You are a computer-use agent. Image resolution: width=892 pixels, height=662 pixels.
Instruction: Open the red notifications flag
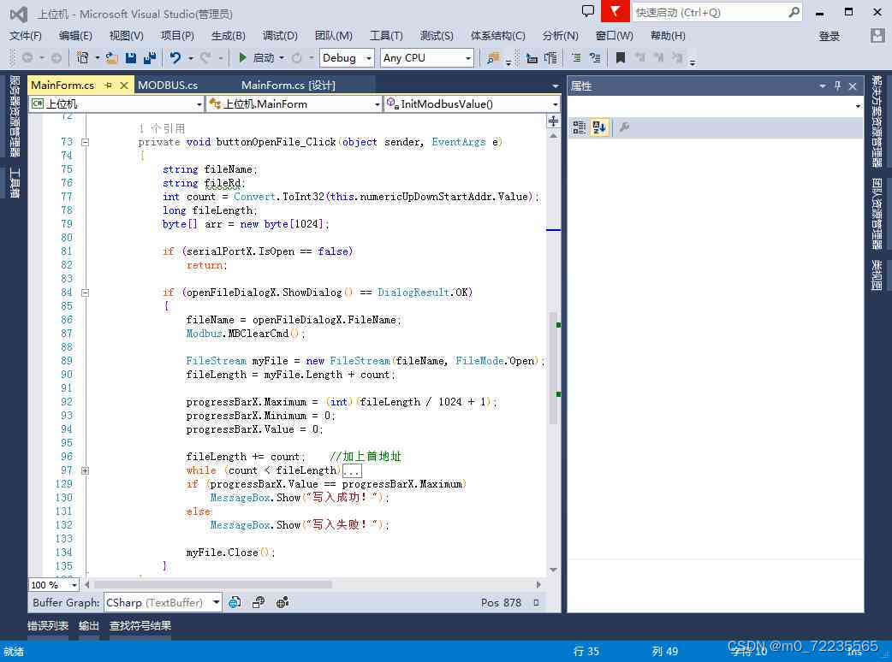[x=615, y=11]
